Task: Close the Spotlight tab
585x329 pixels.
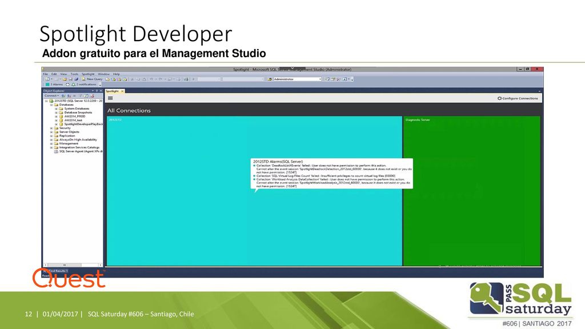Action: 122,91
